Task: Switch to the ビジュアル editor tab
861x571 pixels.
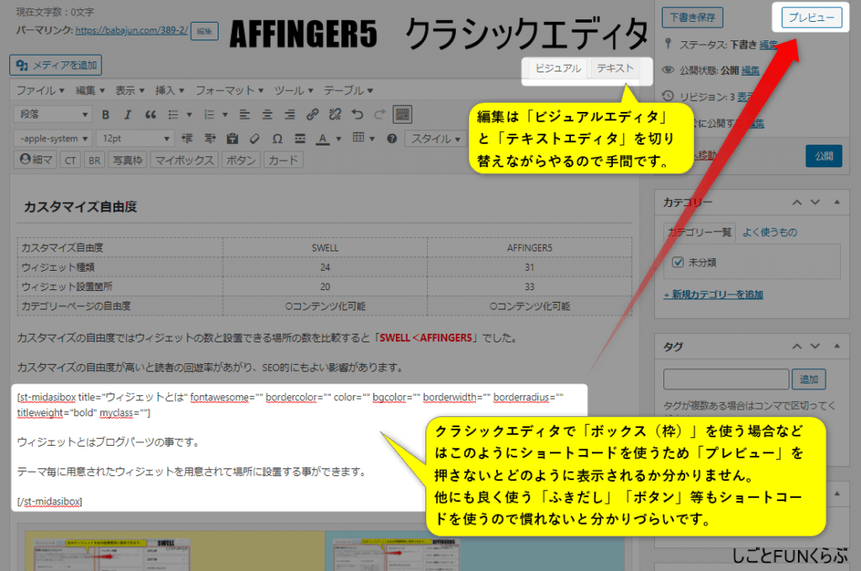Action: (558, 68)
